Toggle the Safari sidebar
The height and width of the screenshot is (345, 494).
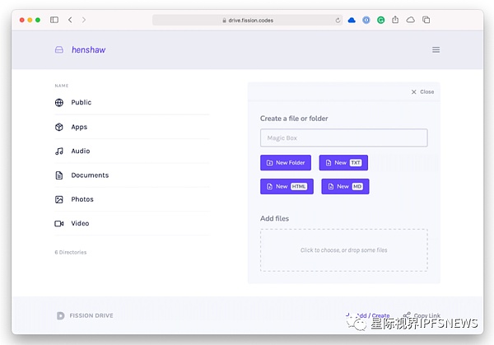click(54, 20)
